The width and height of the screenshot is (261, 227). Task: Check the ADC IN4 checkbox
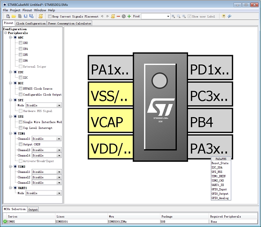coord(21,49)
